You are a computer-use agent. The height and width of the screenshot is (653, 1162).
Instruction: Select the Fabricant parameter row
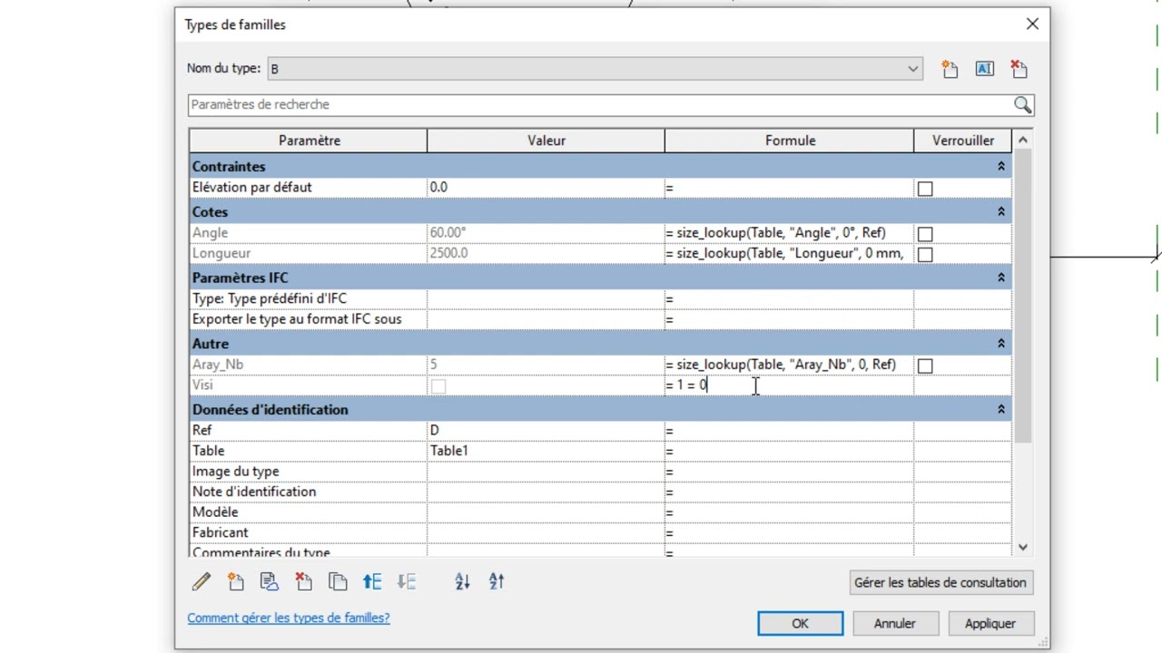(599, 533)
